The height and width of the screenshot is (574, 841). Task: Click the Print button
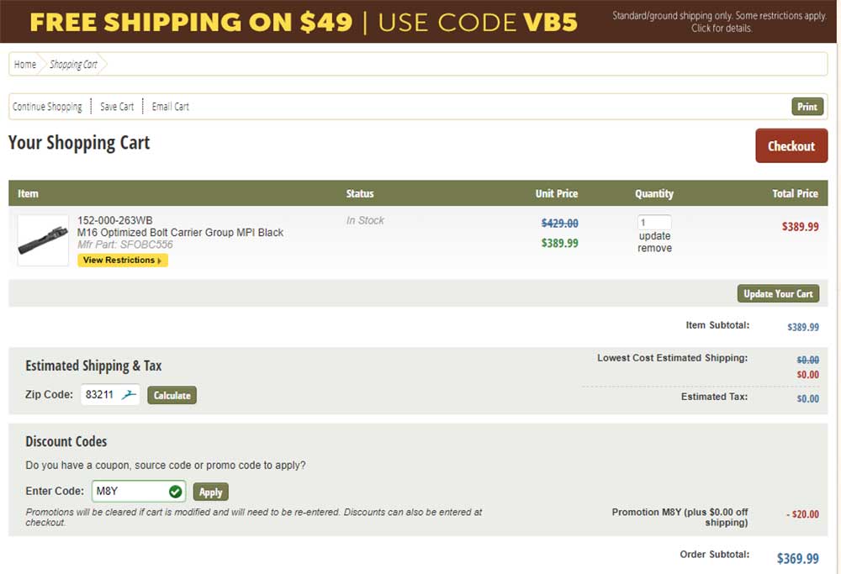(x=807, y=107)
